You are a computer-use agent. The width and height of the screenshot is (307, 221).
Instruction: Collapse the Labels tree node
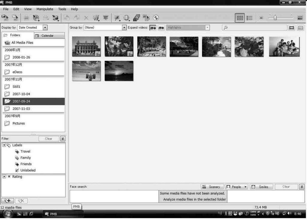click(x=4, y=145)
